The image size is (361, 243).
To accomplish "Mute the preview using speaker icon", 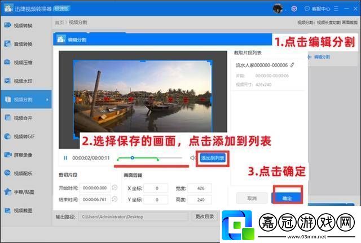I will 192,158.
